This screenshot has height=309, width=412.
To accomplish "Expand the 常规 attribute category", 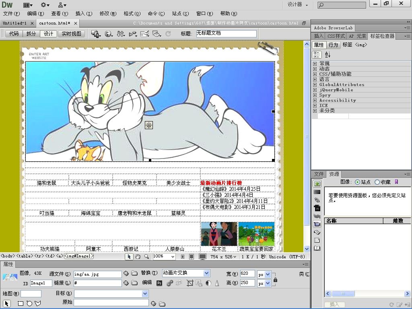I will [x=315, y=64].
